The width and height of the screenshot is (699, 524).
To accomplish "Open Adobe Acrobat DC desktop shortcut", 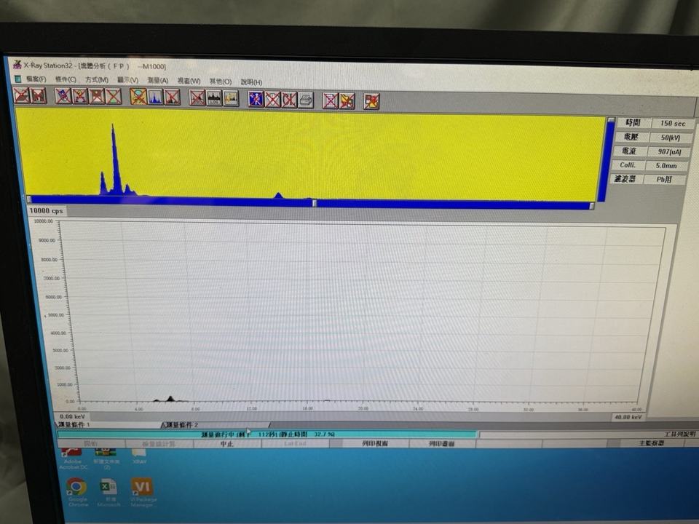I will click(x=73, y=458).
